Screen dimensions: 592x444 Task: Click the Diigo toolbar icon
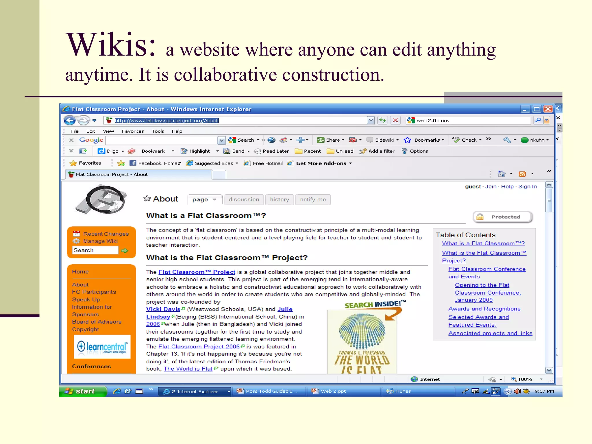pyautogui.click(x=101, y=151)
